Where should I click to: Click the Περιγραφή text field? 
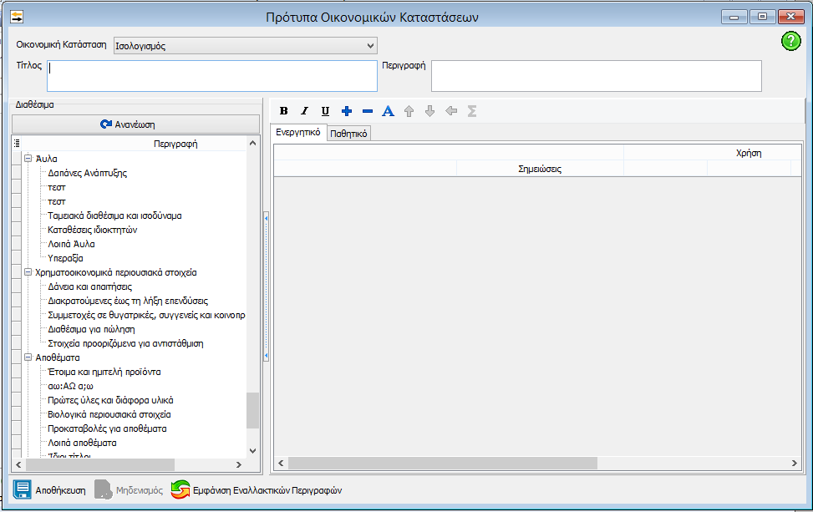pos(597,76)
